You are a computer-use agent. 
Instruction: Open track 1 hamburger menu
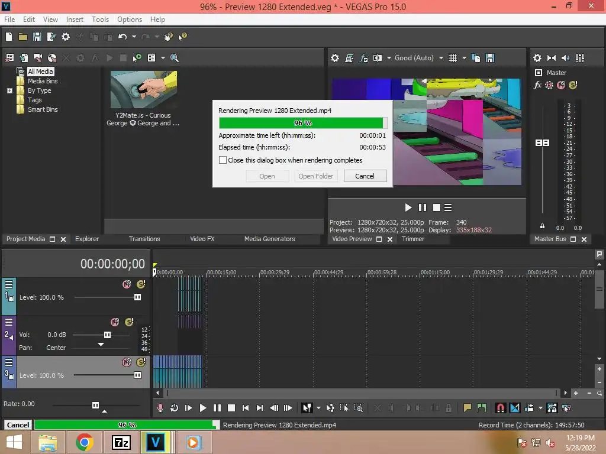point(9,284)
